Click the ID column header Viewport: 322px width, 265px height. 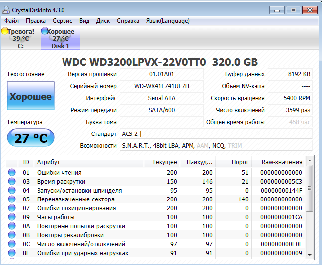click(26, 162)
